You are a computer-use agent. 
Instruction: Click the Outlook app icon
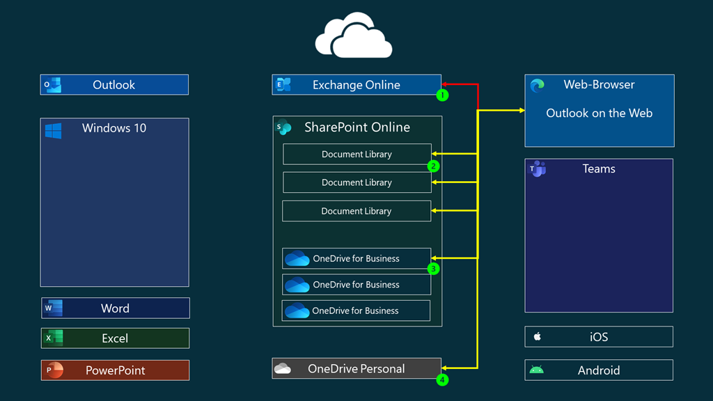tap(53, 85)
